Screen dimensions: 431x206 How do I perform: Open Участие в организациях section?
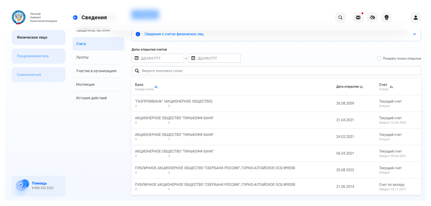coord(98,71)
